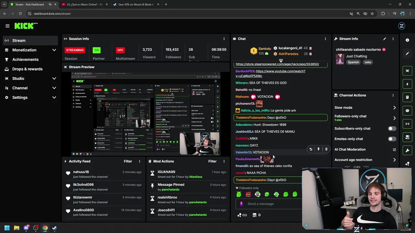
Task: Click the pencil icon in right sidebar
Action: tap(407, 53)
